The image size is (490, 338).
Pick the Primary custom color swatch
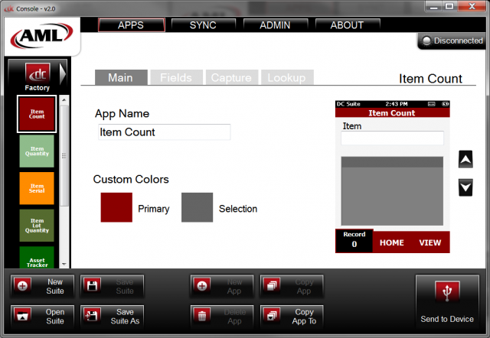tap(116, 207)
